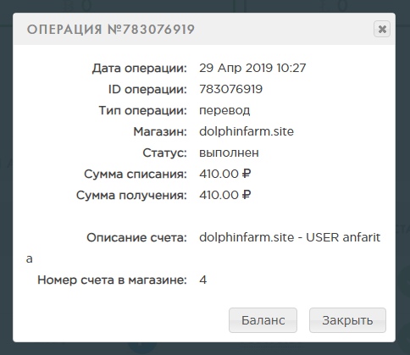The height and width of the screenshot is (355, 410).
Task: Click the Сумма получения amount 410.00 ₽
Action: (225, 195)
